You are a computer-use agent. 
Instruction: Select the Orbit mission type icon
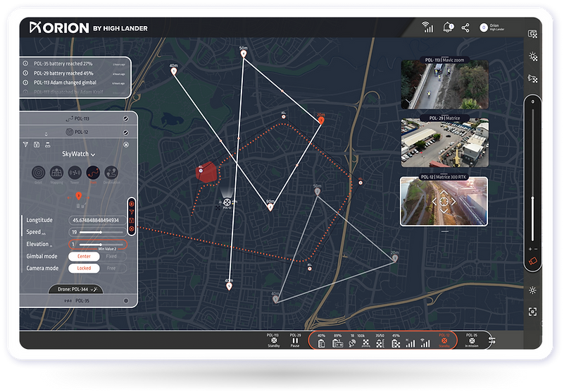coord(38,173)
